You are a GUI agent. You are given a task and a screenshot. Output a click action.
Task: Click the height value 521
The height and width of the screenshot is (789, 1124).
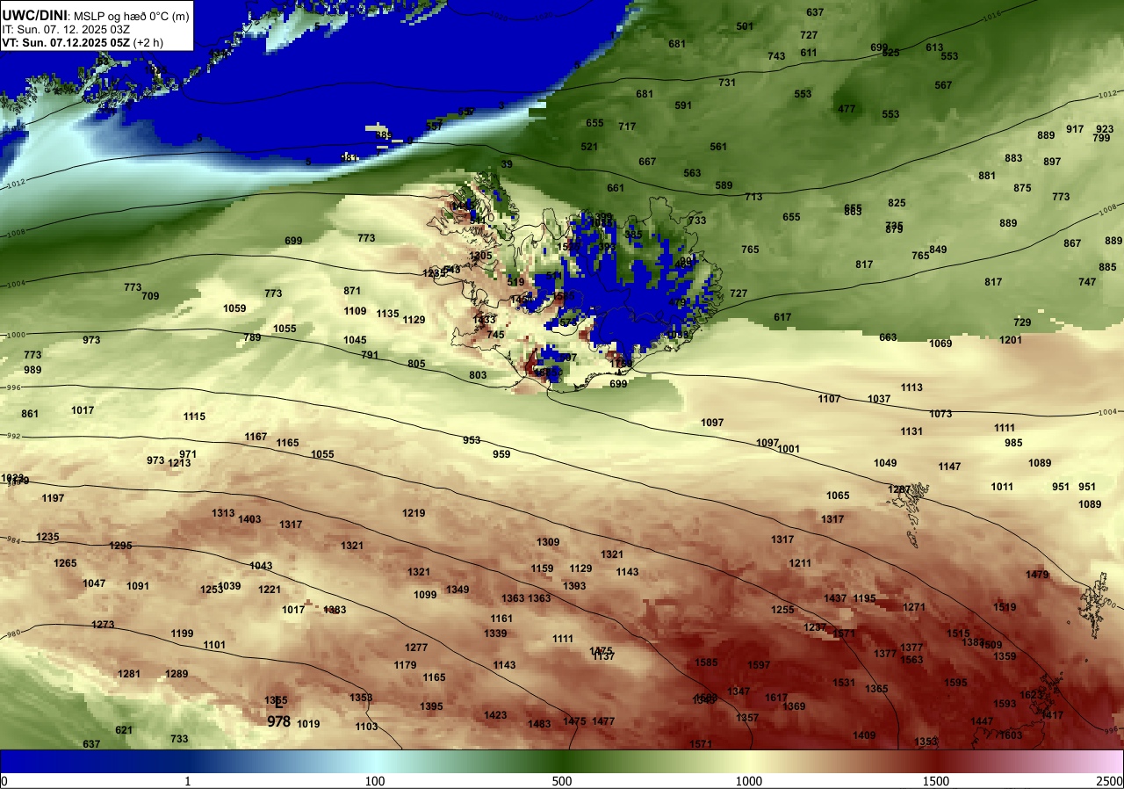click(x=589, y=147)
